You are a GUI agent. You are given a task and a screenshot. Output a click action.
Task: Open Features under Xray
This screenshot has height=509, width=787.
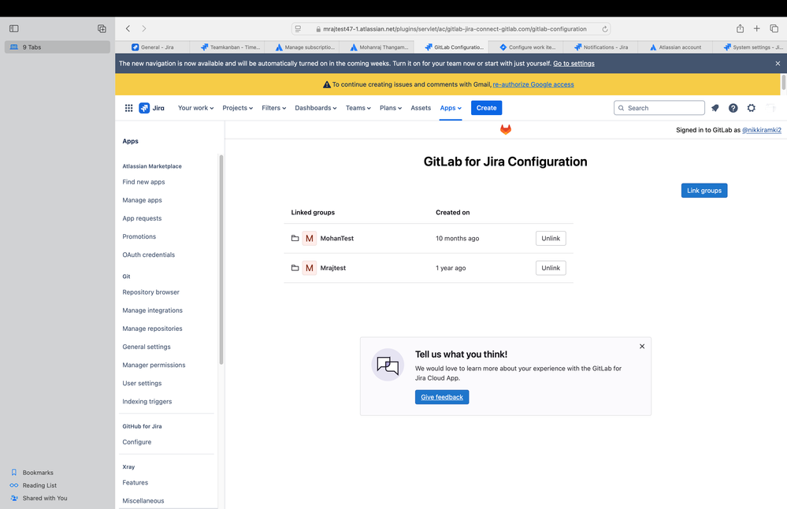point(135,482)
